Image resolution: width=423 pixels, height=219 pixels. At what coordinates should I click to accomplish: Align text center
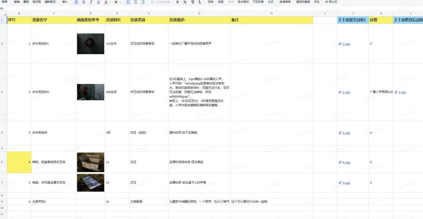136,2
